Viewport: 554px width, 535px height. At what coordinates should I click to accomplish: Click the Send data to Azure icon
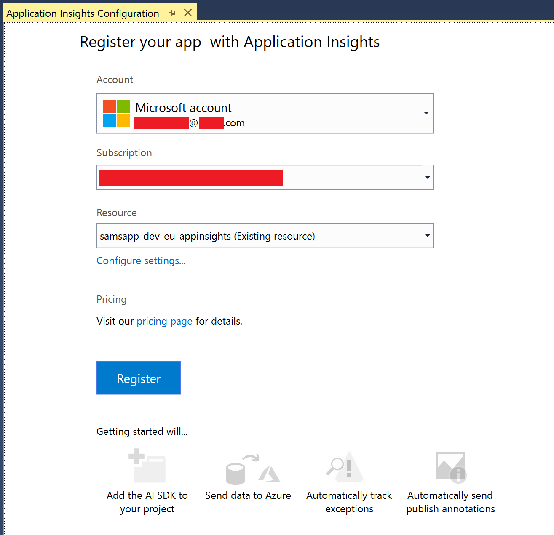coord(252,469)
